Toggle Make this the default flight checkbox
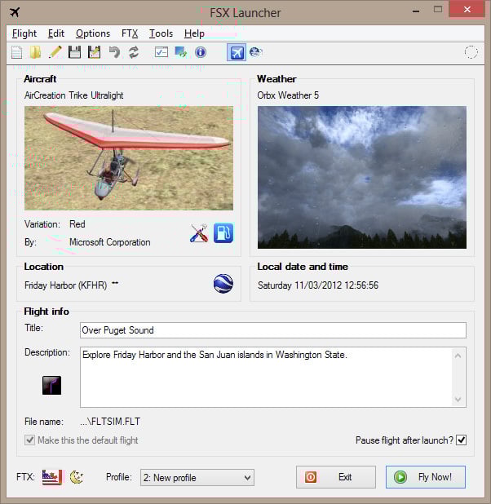Image resolution: width=491 pixels, height=504 pixels. click(x=30, y=440)
